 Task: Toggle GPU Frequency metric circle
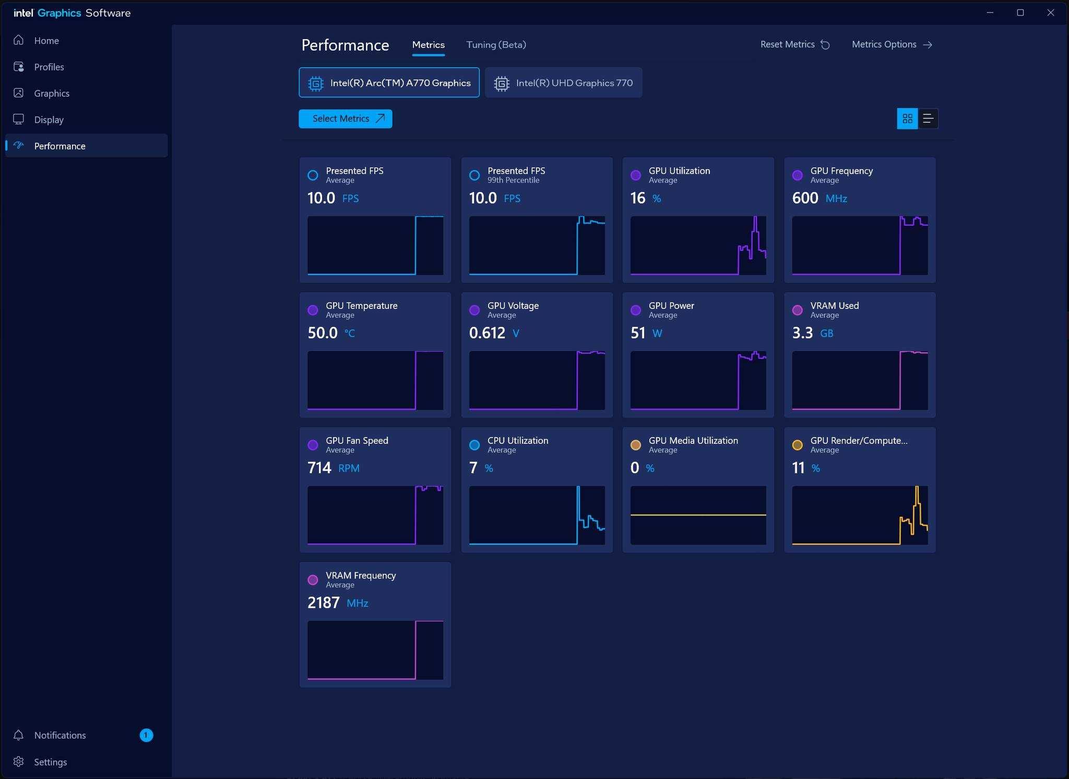coord(798,175)
